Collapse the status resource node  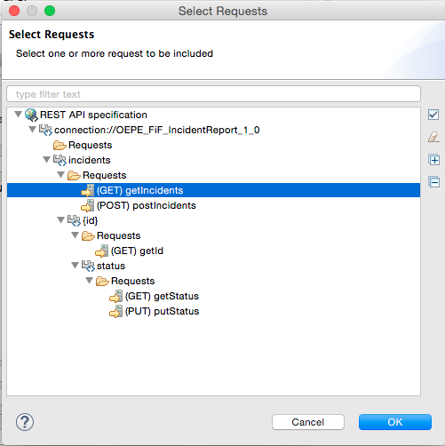(75, 266)
